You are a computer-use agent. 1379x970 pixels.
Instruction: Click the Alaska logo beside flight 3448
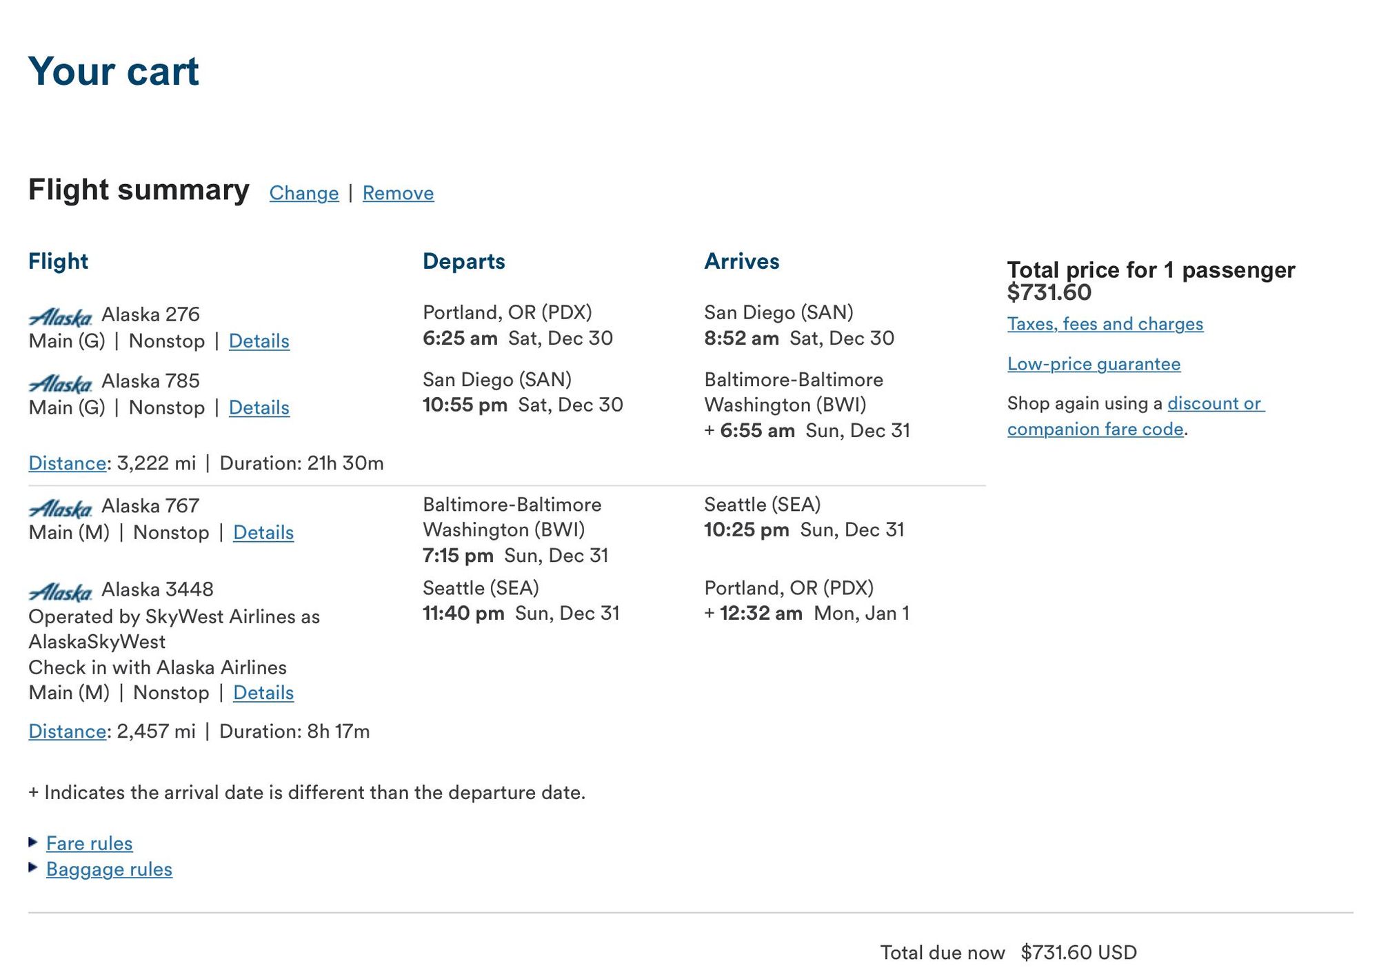(x=60, y=592)
